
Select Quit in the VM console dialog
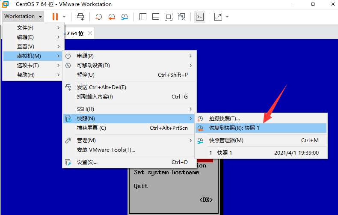tap(141, 186)
